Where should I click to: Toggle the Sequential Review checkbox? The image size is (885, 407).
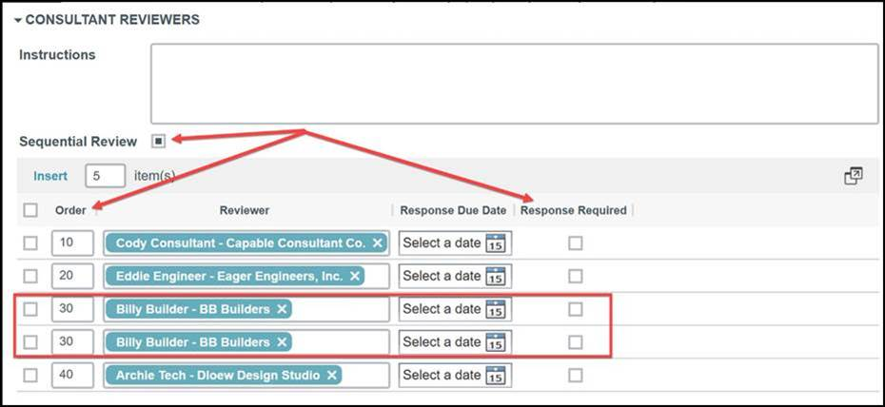click(x=159, y=142)
